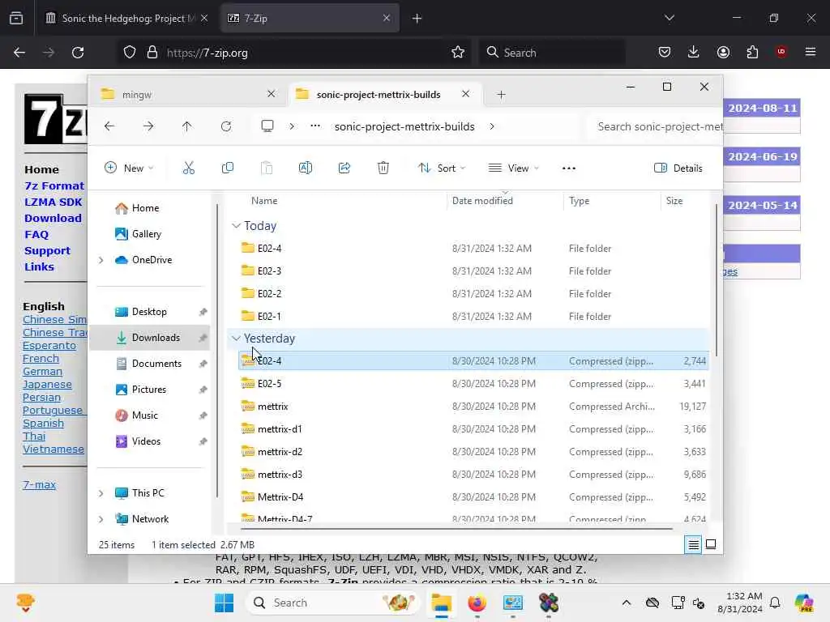
Task: Save page to Pocket in Firefox
Action: click(x=665, y=53)
